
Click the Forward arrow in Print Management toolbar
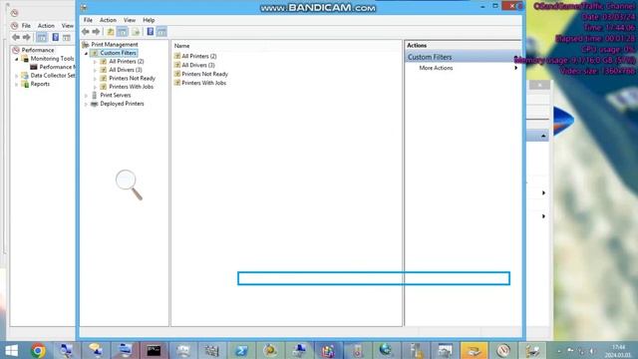tap(96, 32)
